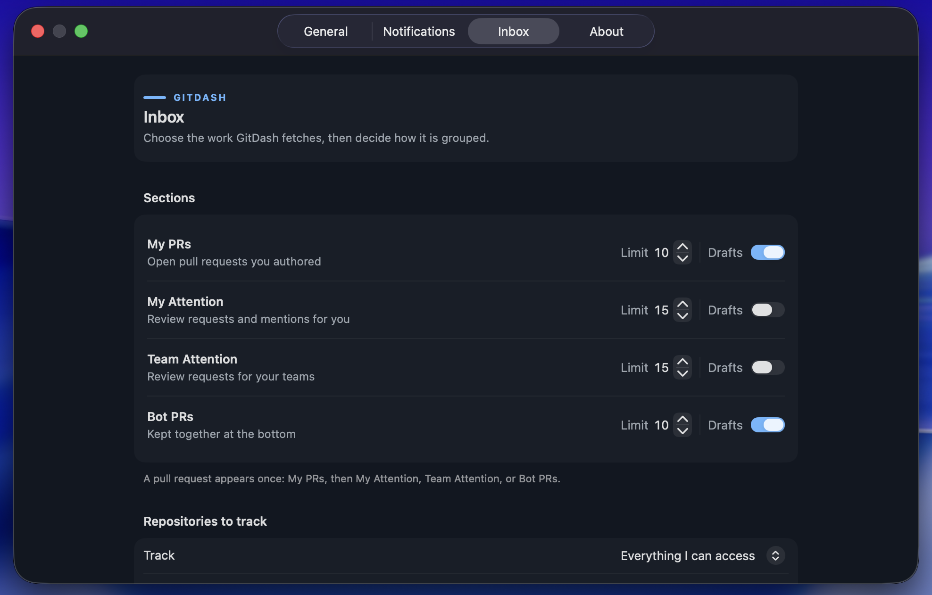Click 'Review requests for your teams' text

(x=231, y=377)
